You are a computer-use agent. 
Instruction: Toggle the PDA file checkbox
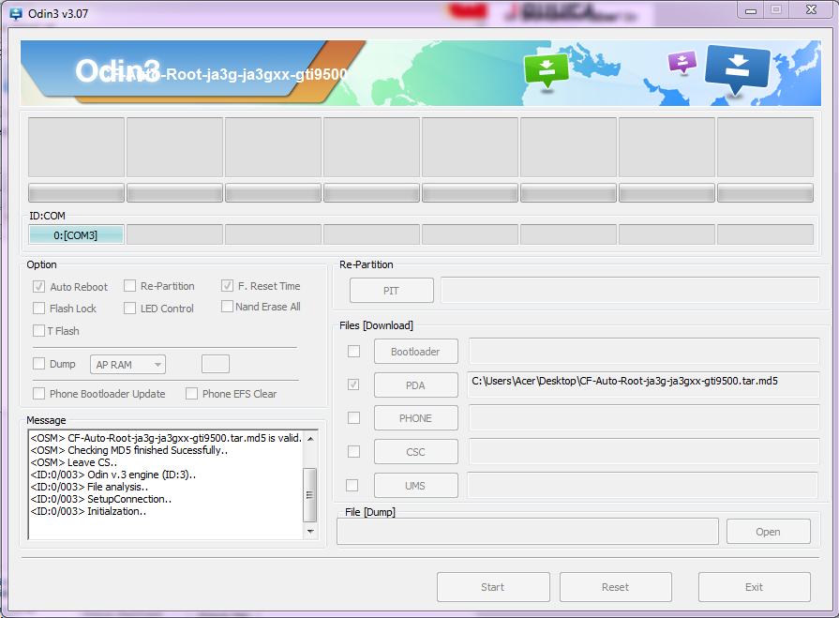(353, 384)
